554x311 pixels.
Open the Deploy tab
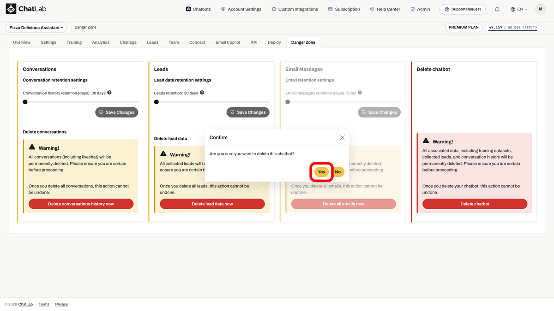pyautogui.click(x=274, y=42)
